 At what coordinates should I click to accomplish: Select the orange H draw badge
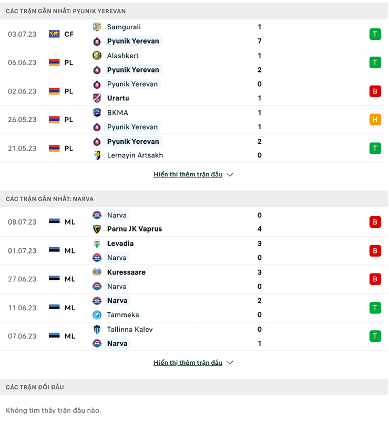(375, 120)
